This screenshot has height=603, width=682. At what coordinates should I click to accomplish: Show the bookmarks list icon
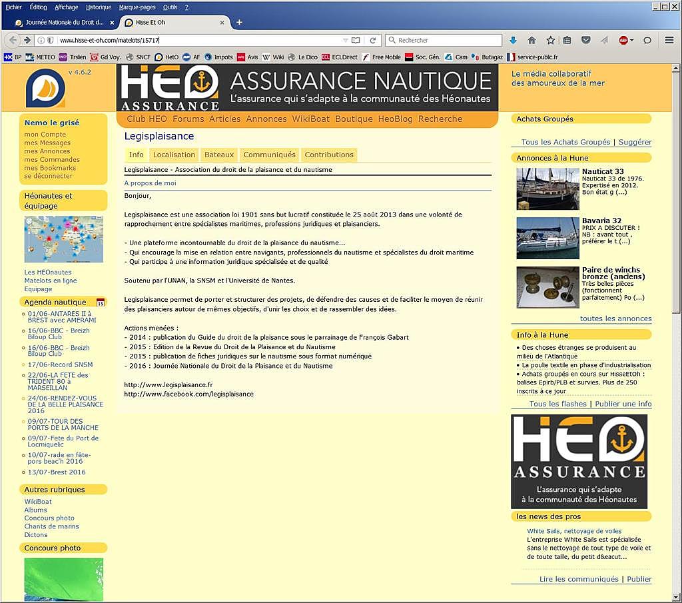click(x=567, y=40)
